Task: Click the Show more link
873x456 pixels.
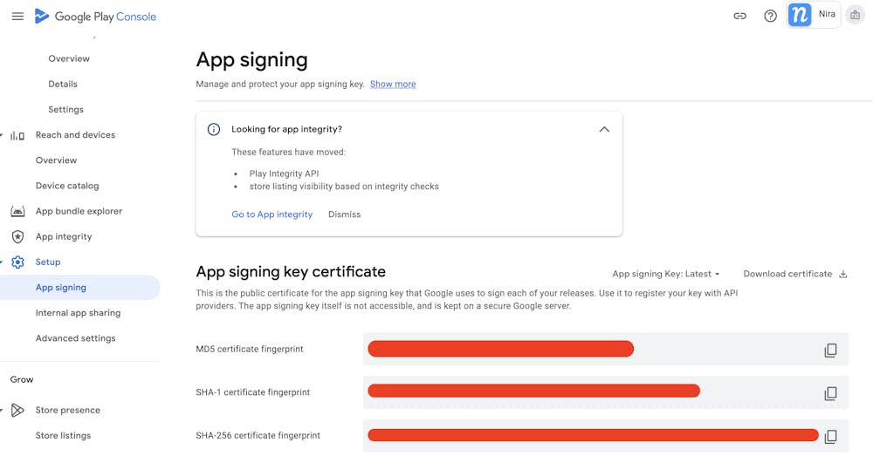Action: pyautogui.click(x=393, y=85)
